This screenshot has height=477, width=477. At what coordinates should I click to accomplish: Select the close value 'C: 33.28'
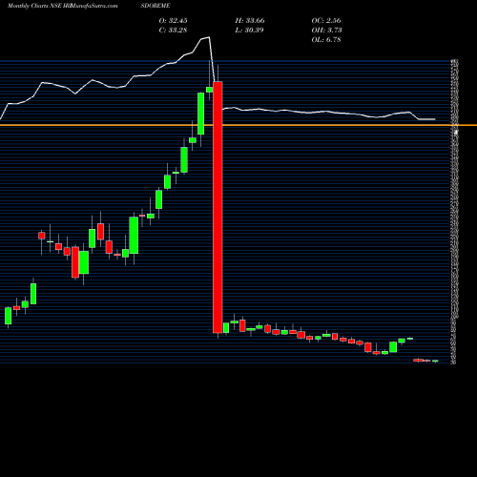pyautogui.click(x=173, y=30)
